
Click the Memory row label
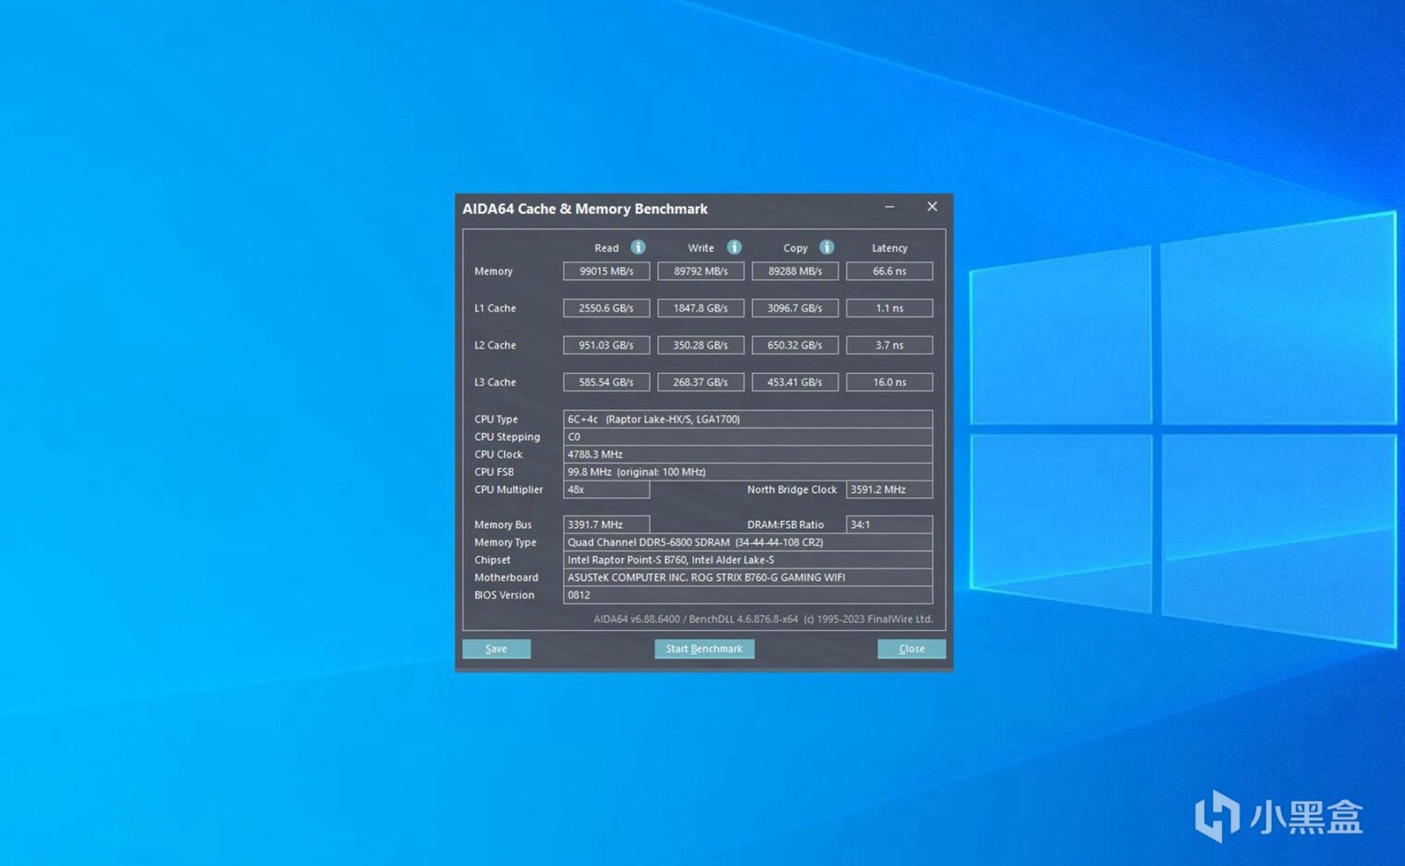coord(494,272)
